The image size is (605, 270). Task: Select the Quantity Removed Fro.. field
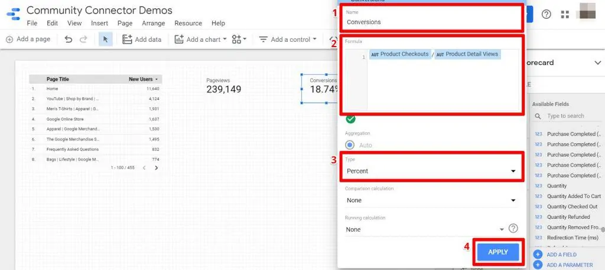567,227
